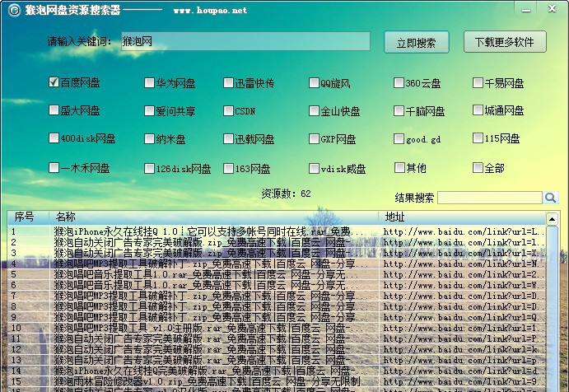The image size is (569, 392).
Task: Select row 4 猴泡唱吧MP3提取工具破解补丁
Action: coord(277,264)
